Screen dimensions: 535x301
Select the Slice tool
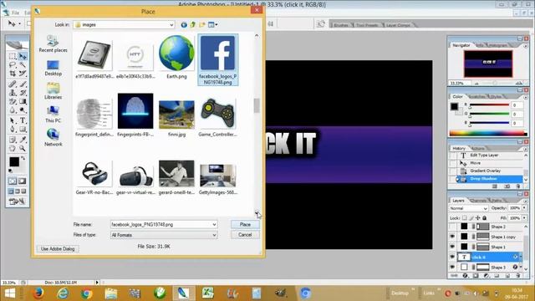23,74
